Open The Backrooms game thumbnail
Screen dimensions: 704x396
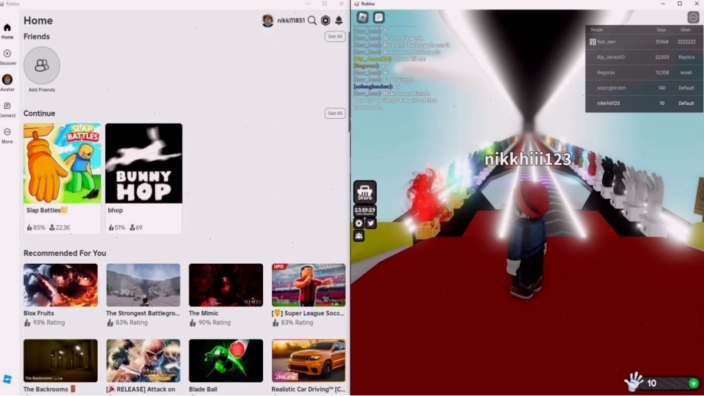click(x=61, y=361)
